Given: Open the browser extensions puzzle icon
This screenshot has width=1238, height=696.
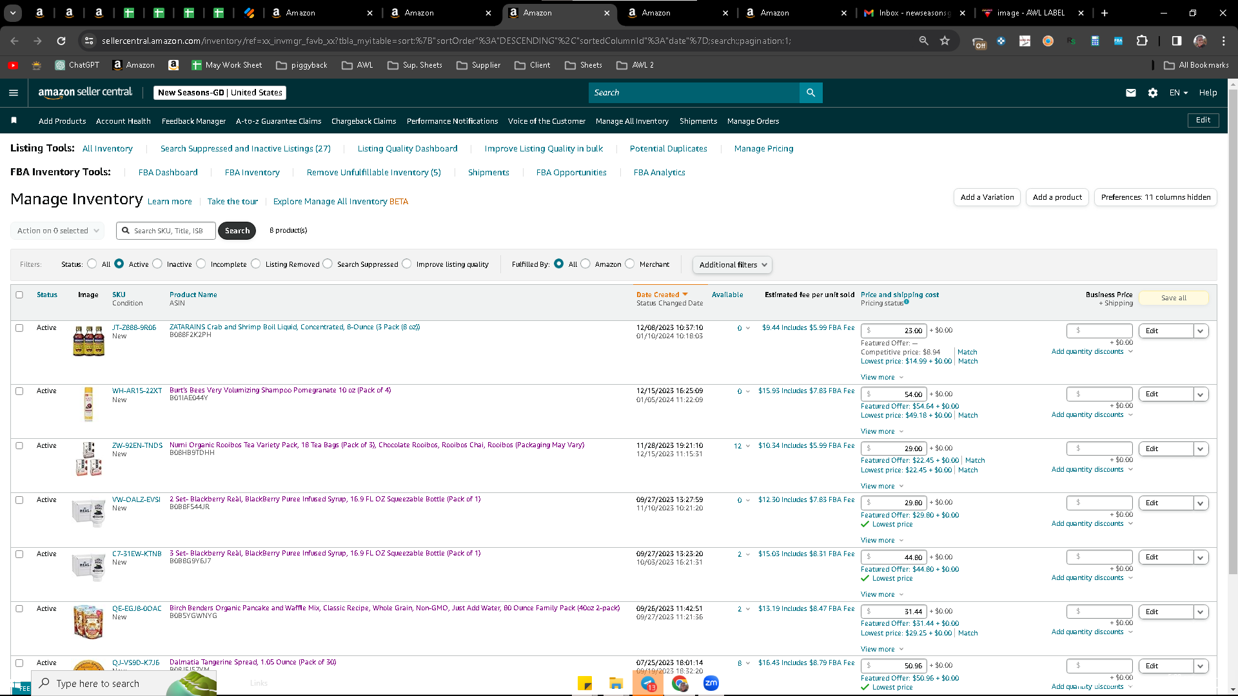Looking at the screenshot, I should coord(1142,41).
